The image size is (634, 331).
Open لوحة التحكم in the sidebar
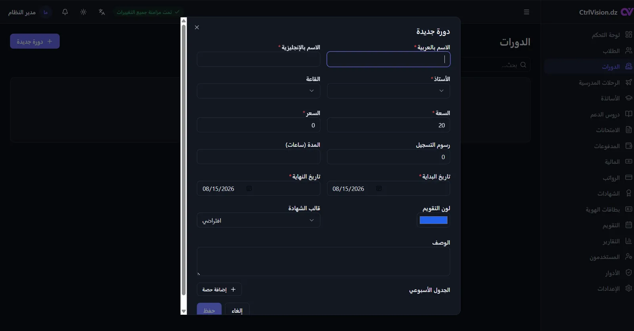[x=588, y=35]
